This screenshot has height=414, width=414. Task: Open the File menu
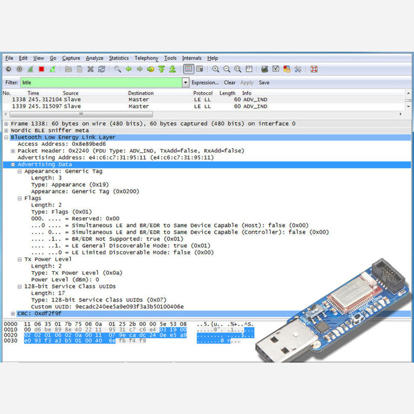pos(9,58)
